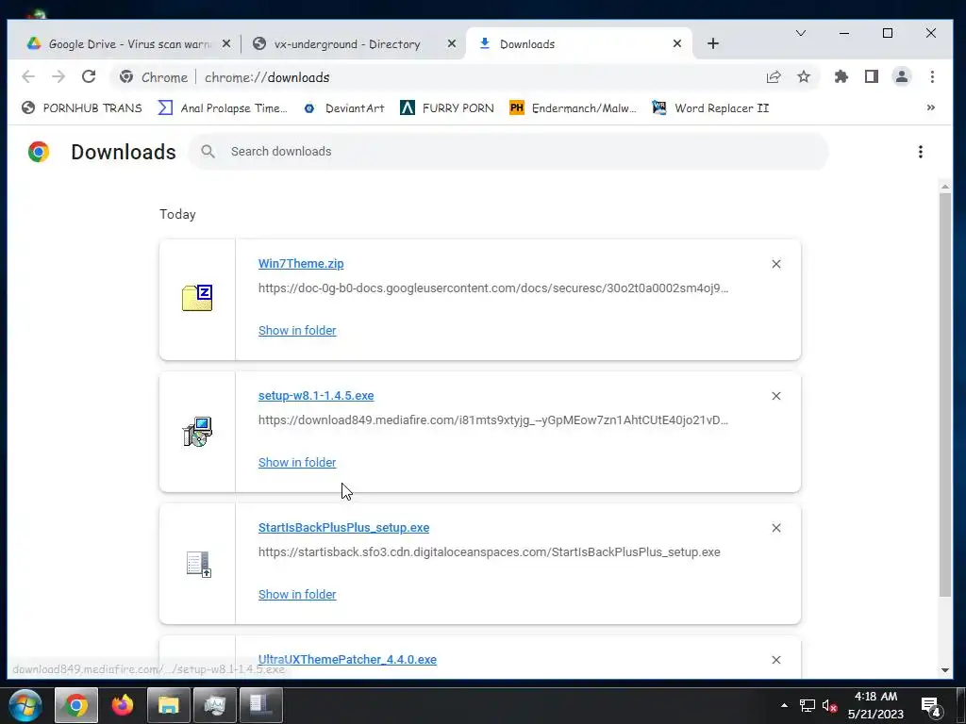Open the UltraUXThemePatcher_4.4.0.exe file link

click(x=347, y=659)
